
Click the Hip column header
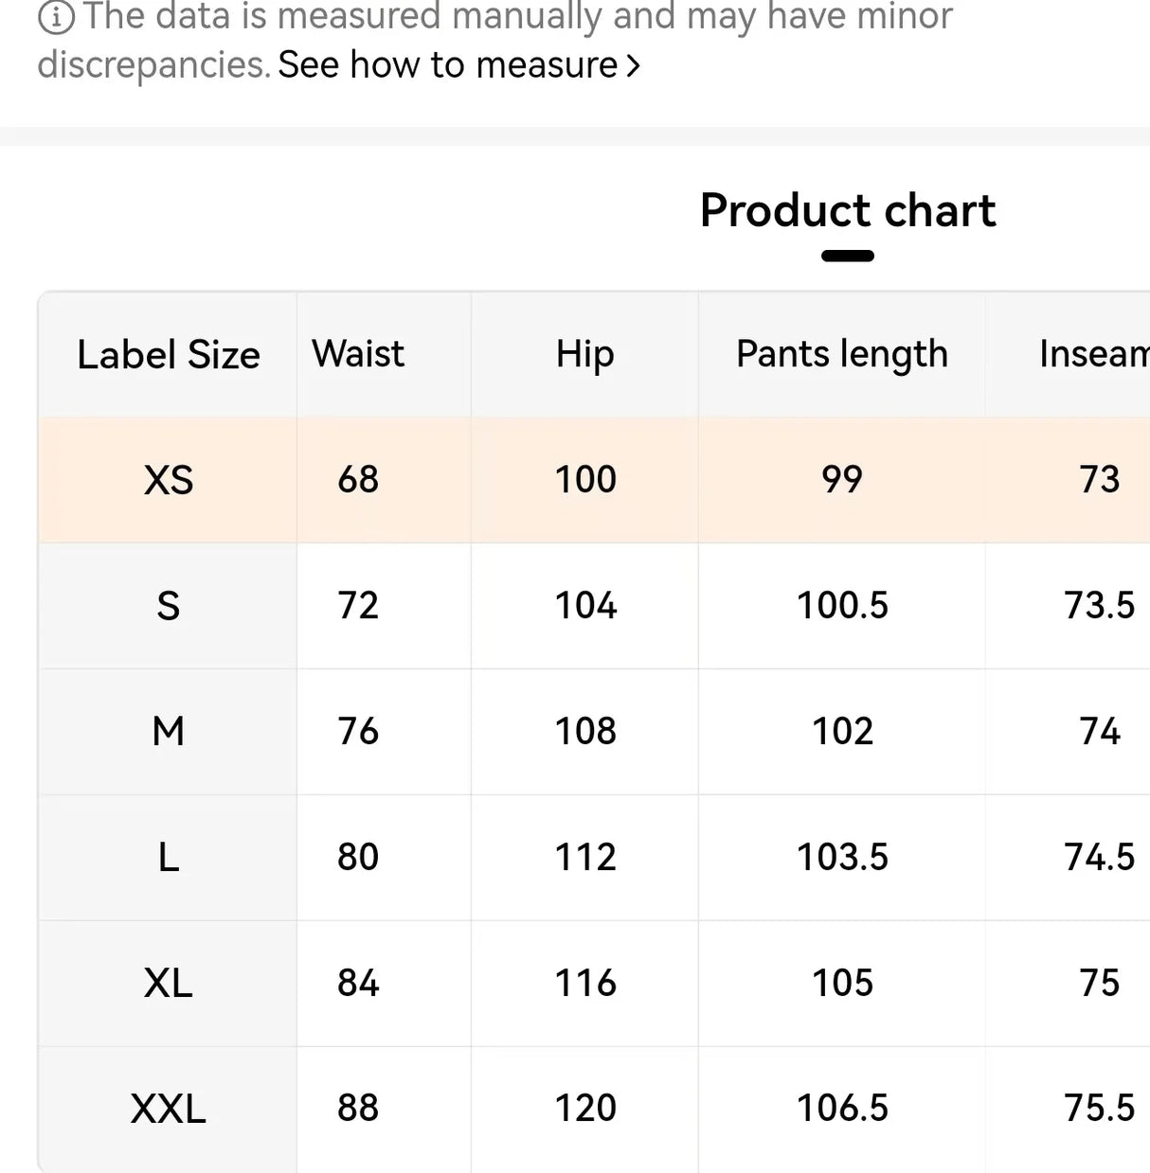coord(584,354)
